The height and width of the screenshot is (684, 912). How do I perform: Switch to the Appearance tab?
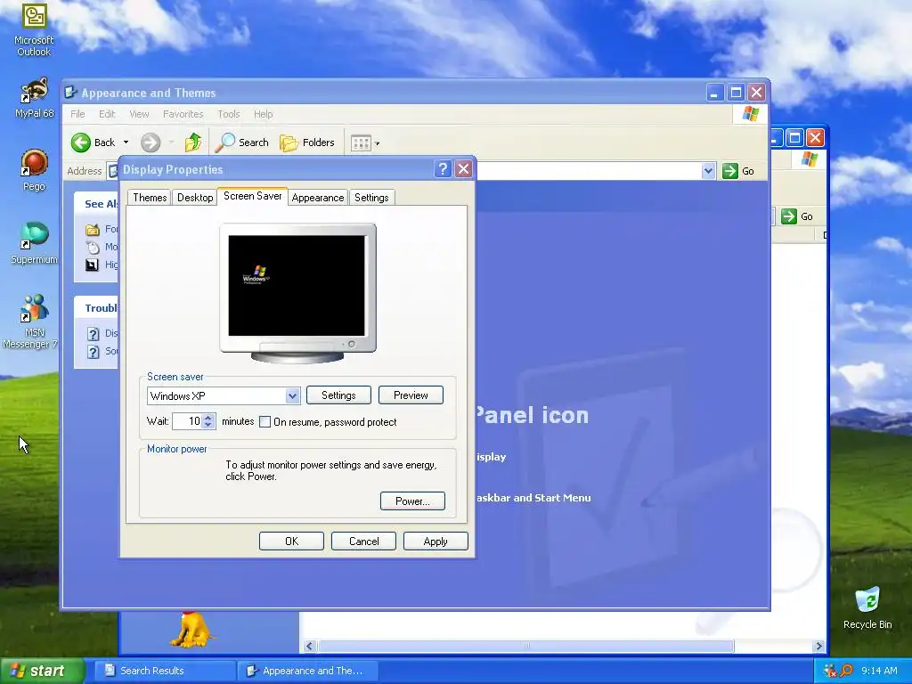(318, 198)
